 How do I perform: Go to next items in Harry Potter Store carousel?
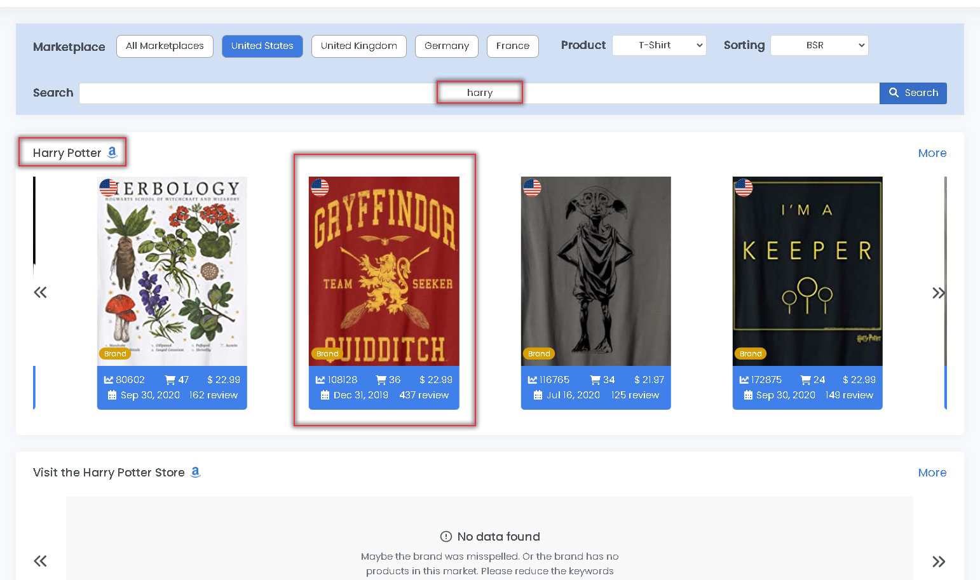pyautogui.click(x=939, y=562)
